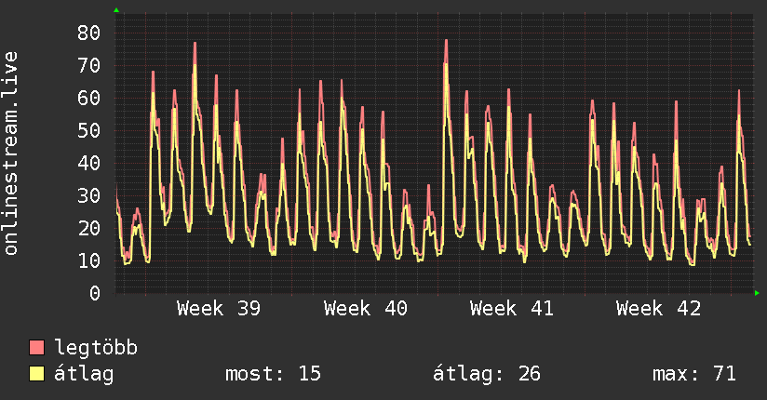Viewport: 767px width, 400px height.
Task: Select the Week 41 axis label
Action: tap(512, 309)
